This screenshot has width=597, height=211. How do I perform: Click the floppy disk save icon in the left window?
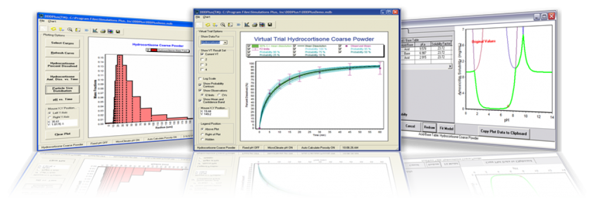118,31
